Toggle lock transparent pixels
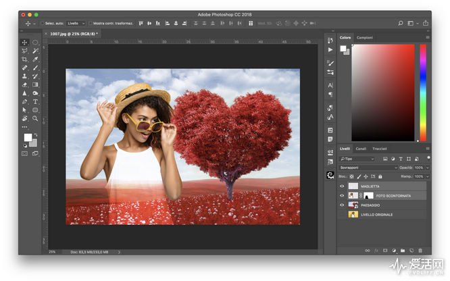Image resolution: width=450 pixels, height=281 pixels. point(352,176)
